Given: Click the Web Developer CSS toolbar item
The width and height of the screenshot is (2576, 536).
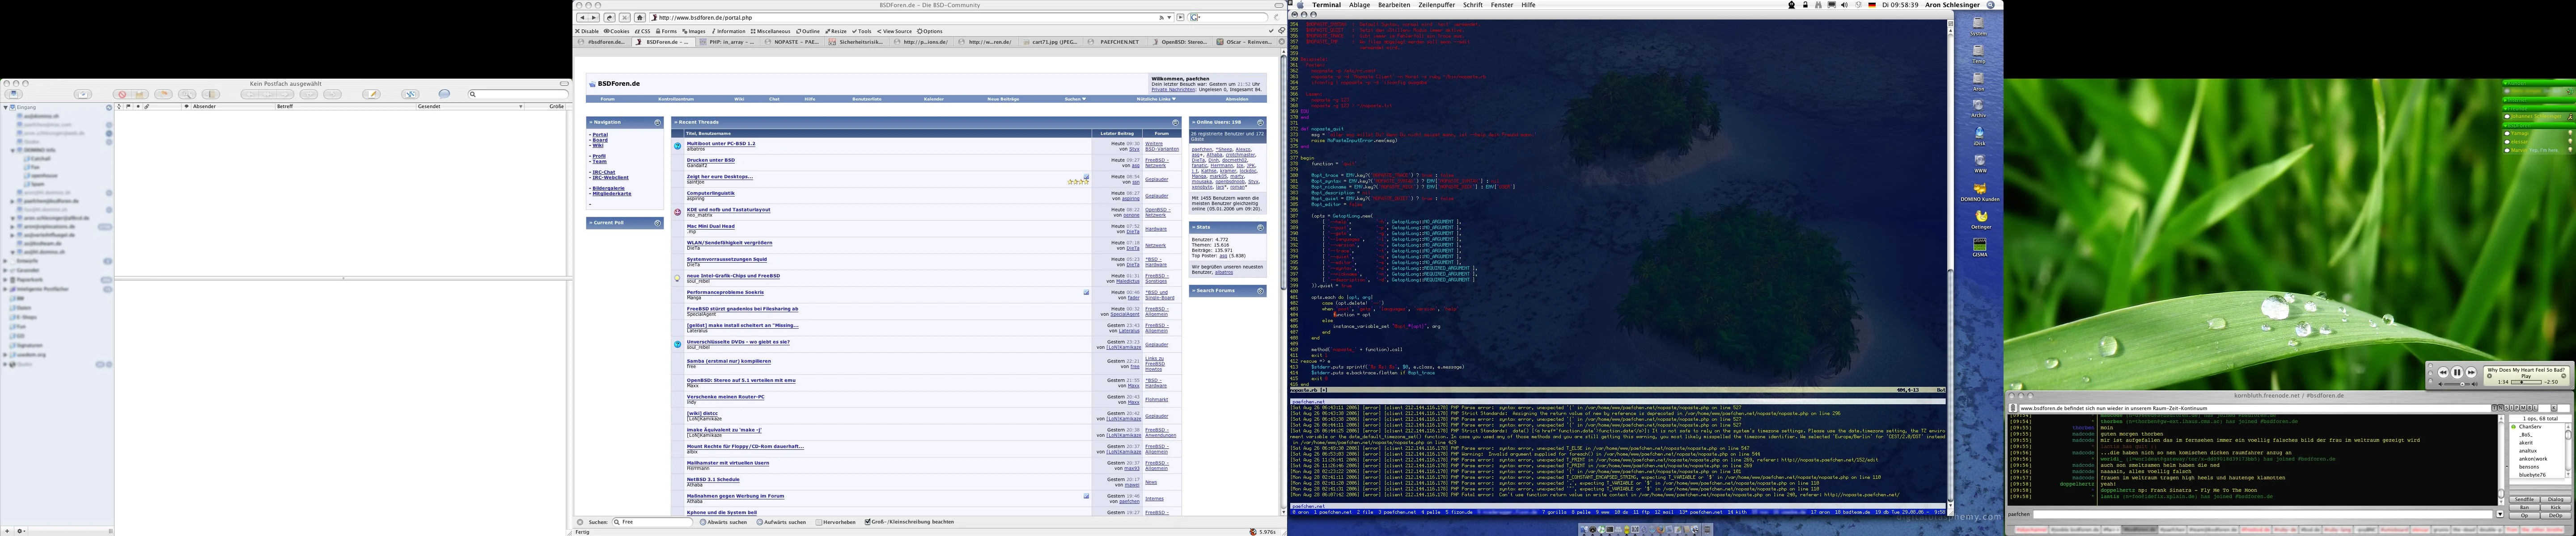Looking at the screenshot, I should point(642,31).
